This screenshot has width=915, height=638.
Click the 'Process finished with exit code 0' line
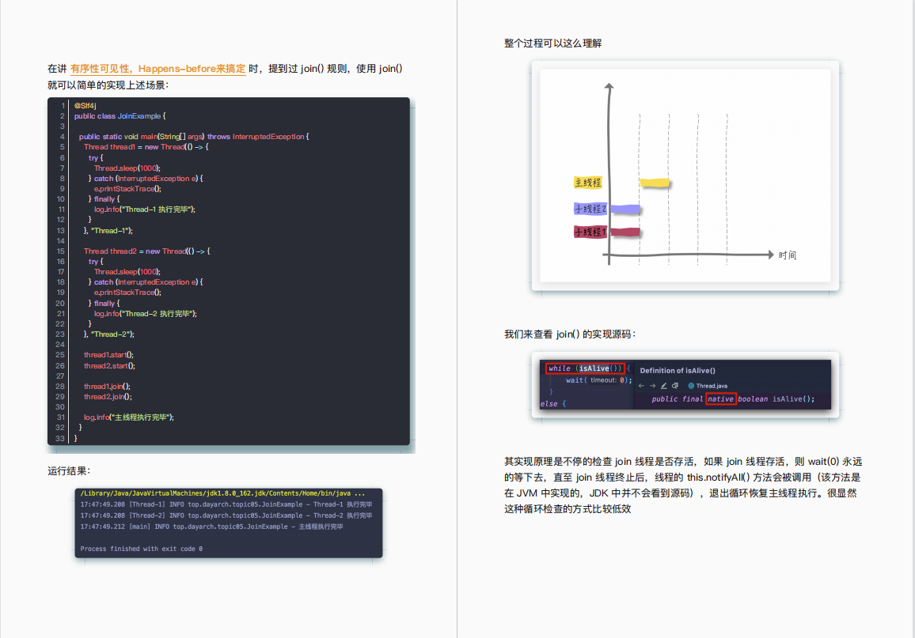tap(141, 549)
